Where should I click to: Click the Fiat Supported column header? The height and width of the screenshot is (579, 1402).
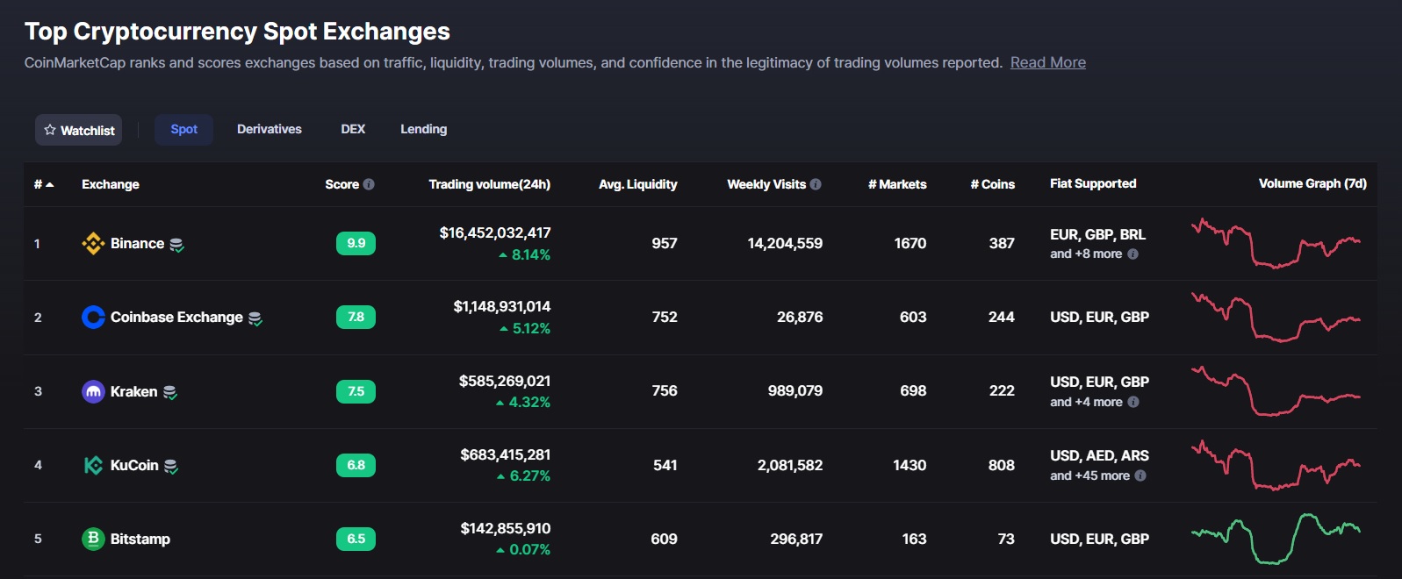1093,183
